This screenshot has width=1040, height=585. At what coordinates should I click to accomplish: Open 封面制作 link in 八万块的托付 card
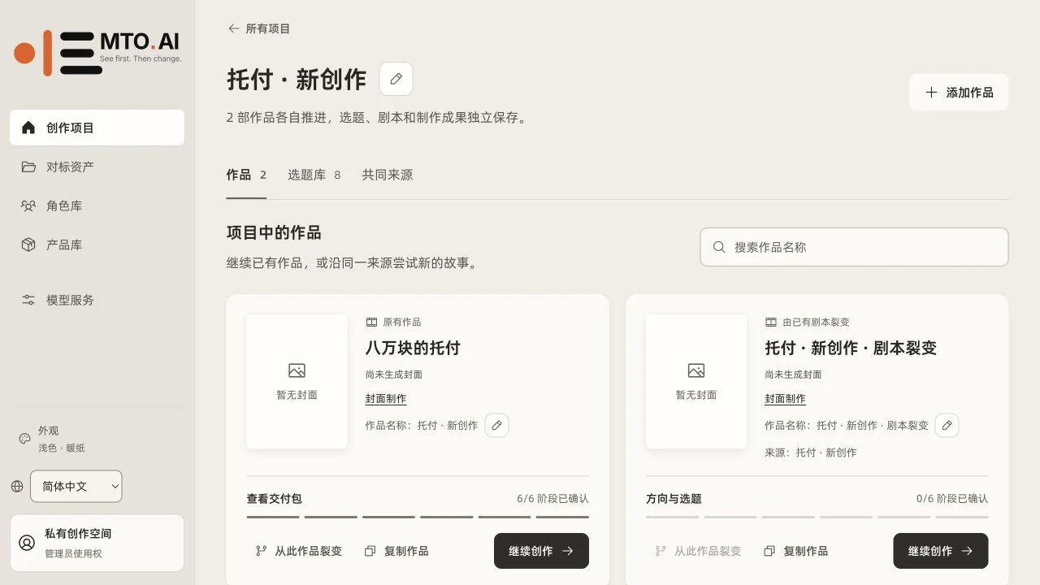(386, 399)
